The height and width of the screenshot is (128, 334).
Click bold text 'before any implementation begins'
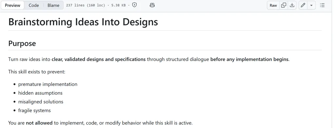(x=250, y=59)
